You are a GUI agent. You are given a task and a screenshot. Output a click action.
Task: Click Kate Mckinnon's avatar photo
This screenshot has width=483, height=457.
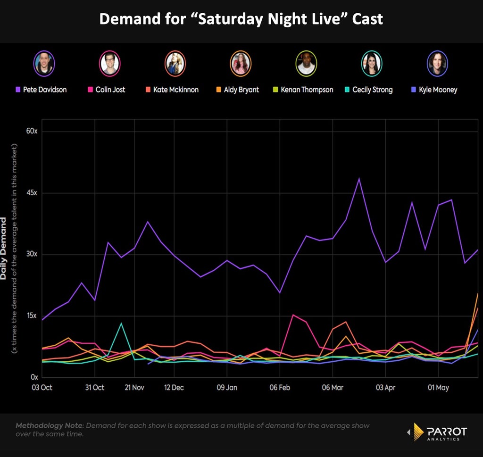click(175, 64)
